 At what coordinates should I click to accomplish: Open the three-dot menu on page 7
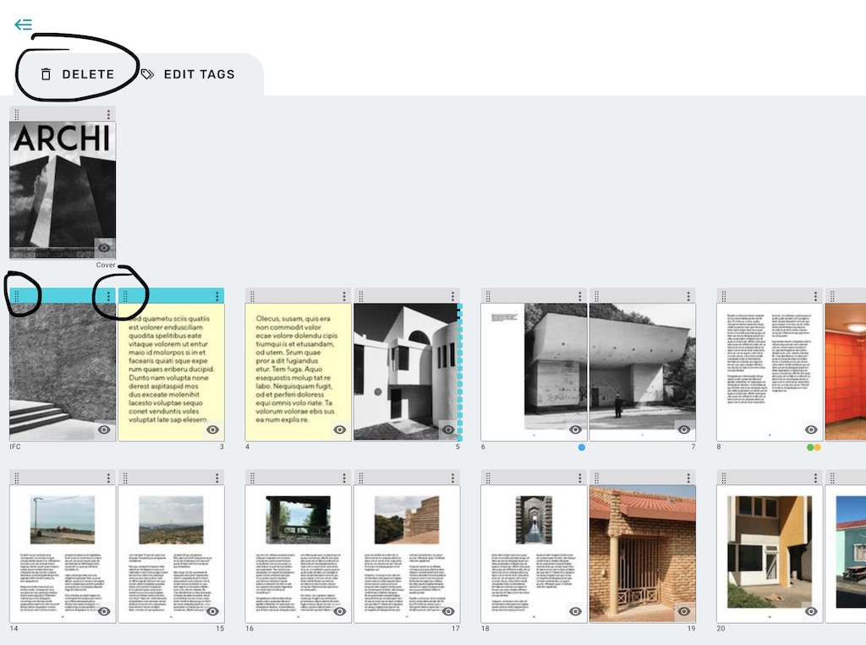[688, 297]
